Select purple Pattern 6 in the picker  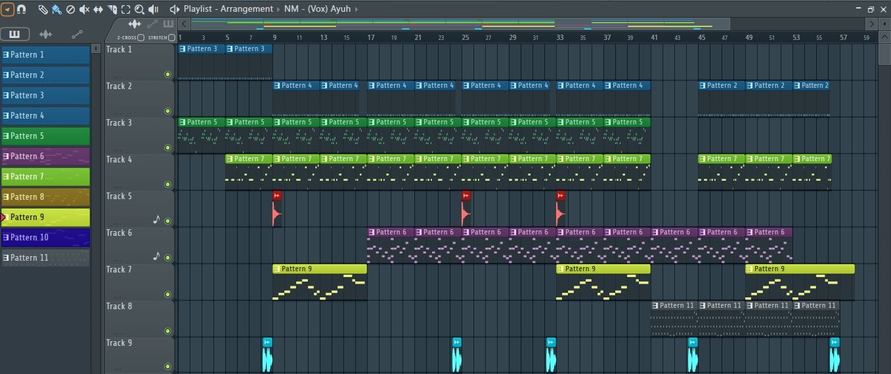[45, 157]
